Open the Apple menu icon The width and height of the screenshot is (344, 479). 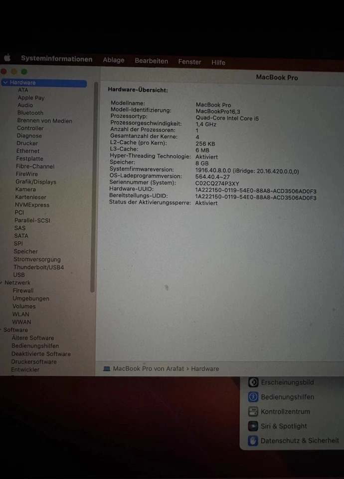coord(7,57)
